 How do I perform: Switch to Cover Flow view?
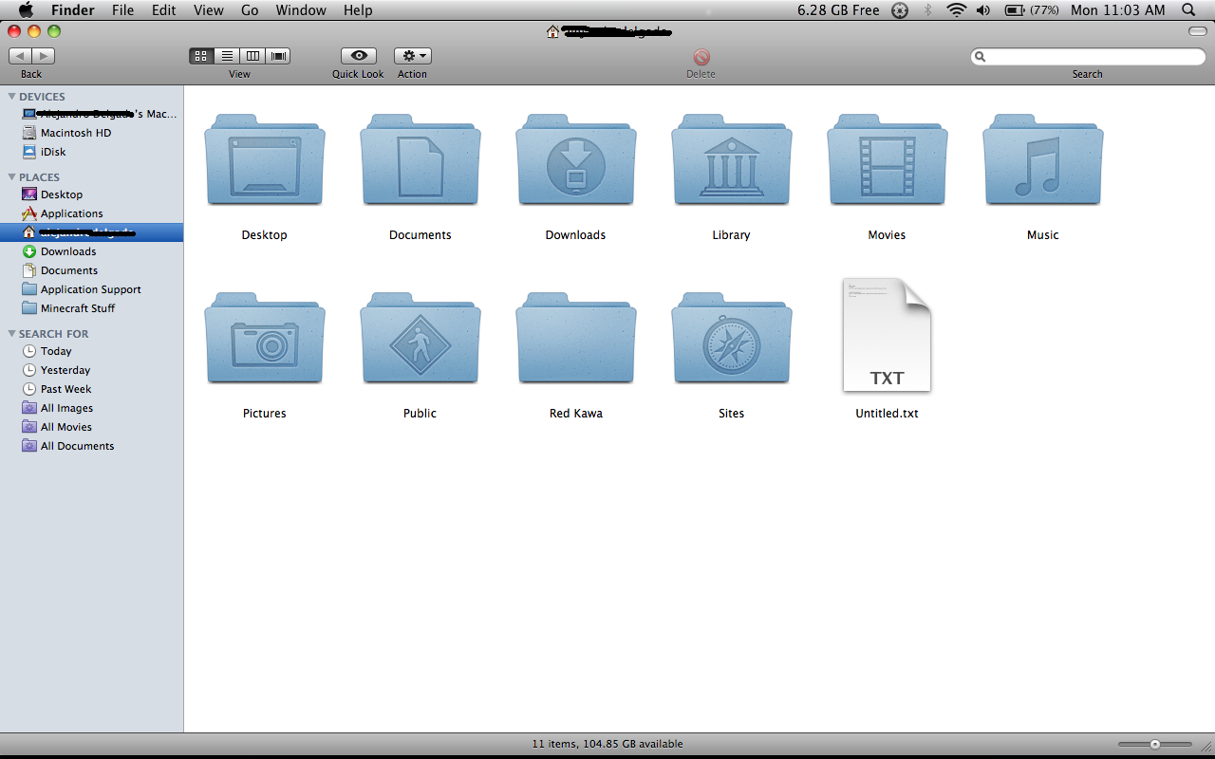pyautogui.click(x=278, y=56)
